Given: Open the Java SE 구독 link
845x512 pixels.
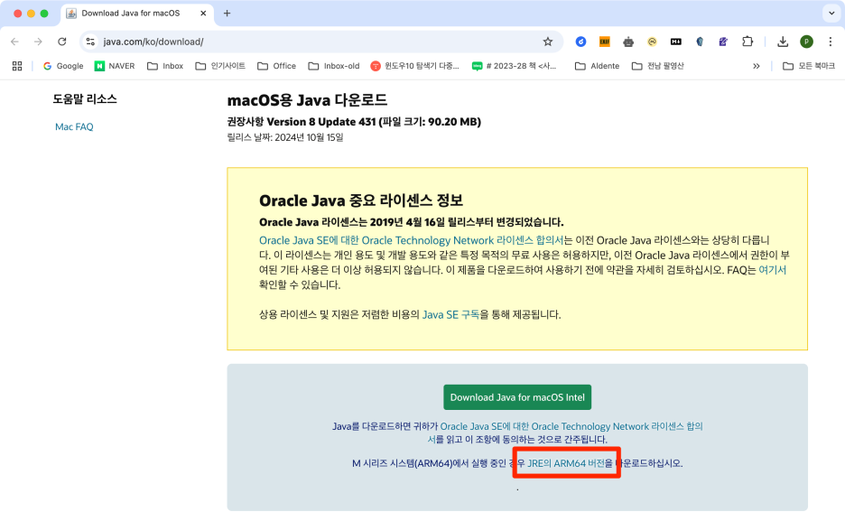Looking at the screenshot, I should (x=450, y=315).
